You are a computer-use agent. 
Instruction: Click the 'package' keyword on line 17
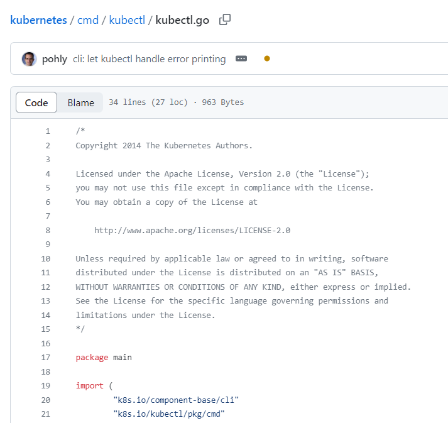coord(92,358)
